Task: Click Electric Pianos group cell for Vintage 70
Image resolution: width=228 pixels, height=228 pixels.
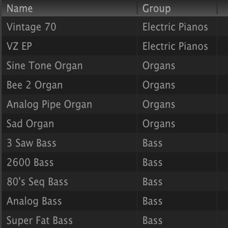Action: coord(175,27)
